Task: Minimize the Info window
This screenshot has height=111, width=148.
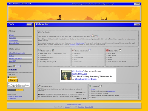Action: pyautogui.click(x=28, y=24)
